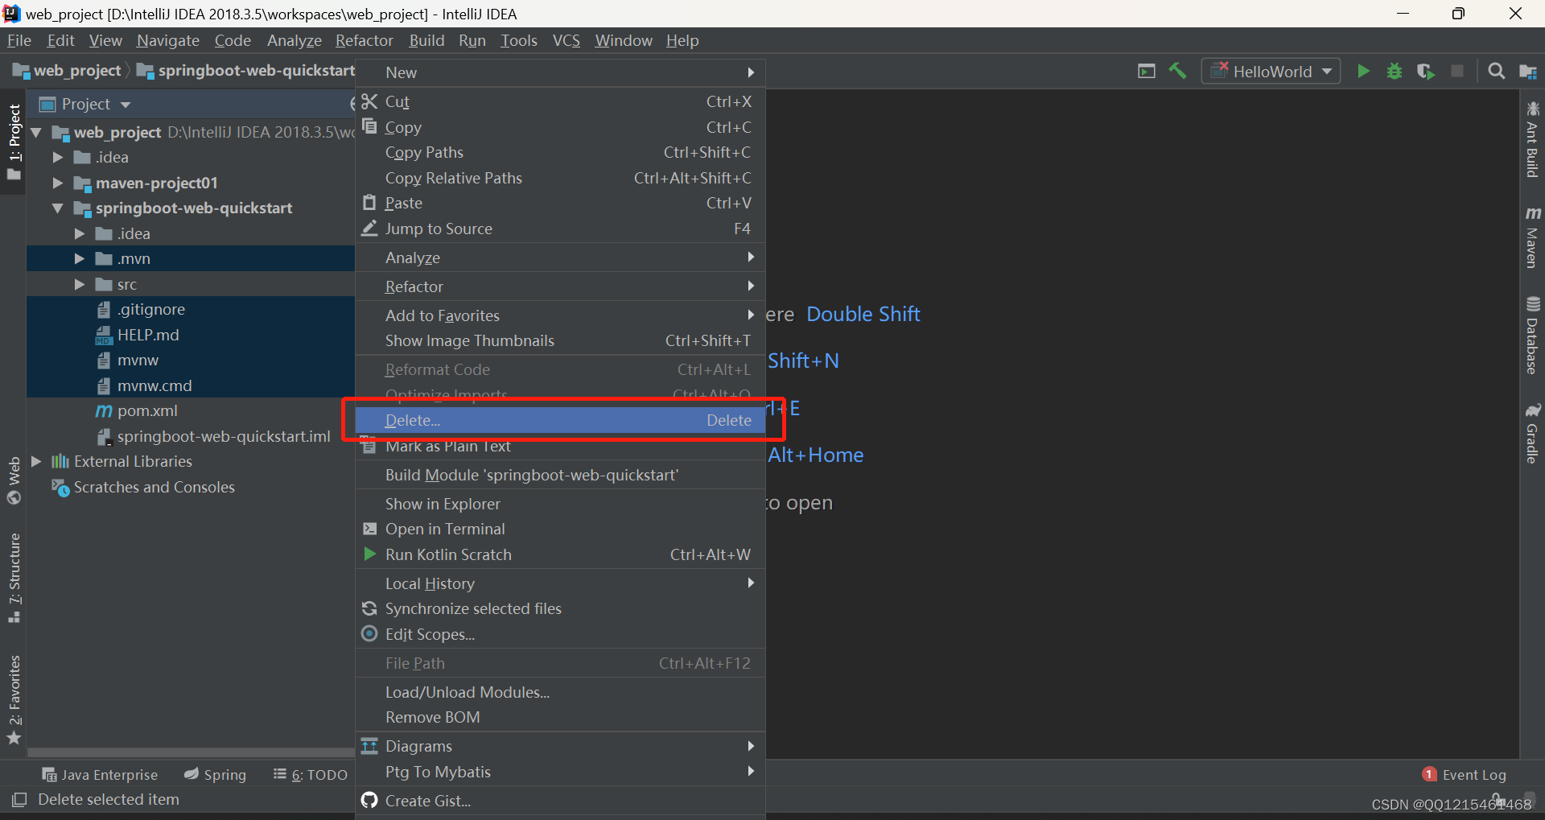Image resolution: width=1545 pixels, height=820 pixels.
Task: Choose Build Module 'springboot-web-quickstart'
Action: pos(560,475)
